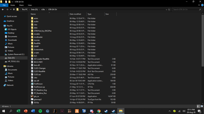Open Google Chrome from the taskbar
The image size is (204, 114).
click(99, 111)
